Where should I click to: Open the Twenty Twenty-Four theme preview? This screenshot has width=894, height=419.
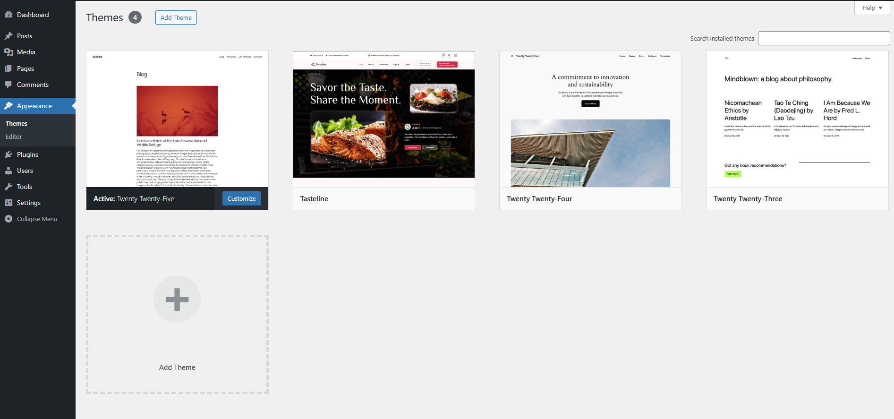(590, 119)
